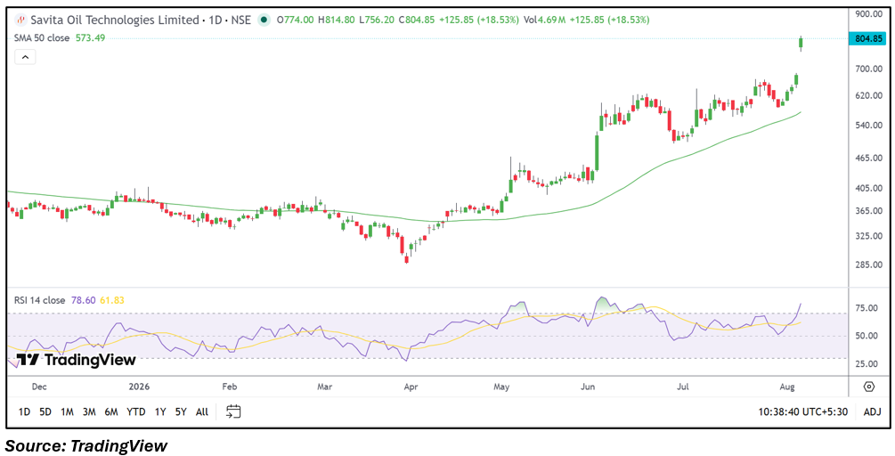The height and width of the screenshot is (456, 895).
Task: Click the Dec label on time axis
Action: tap(39, 387)
